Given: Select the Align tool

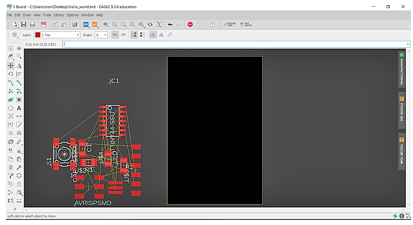Looking at the screenshot, I should 19,74.
